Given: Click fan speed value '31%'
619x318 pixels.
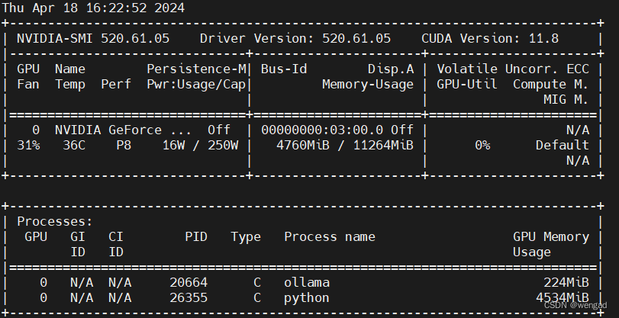Looking at the screenshot, I should pyautogui.click(x=28, y=146).
